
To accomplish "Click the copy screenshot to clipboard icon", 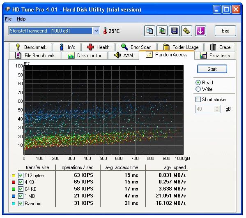I will tap(162, 31).
